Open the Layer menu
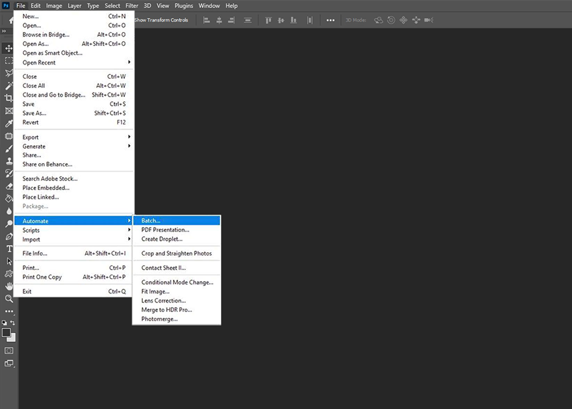The image size is (572, 409). coord(74,6)
